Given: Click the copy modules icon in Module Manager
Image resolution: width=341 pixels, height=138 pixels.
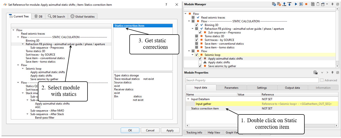Looking at the screenshot, I should click(313, 4).
